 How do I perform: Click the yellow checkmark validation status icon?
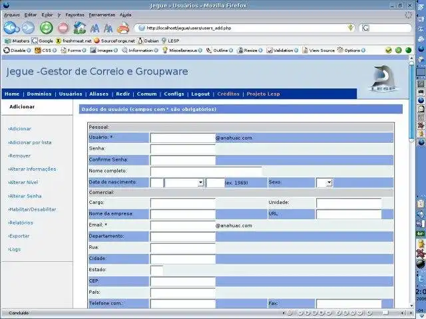(x=389, y=51)
